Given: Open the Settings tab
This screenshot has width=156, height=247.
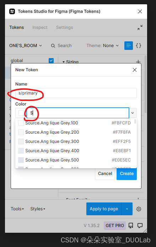Looking at the screenshot, I should click(x=64, y=27).
